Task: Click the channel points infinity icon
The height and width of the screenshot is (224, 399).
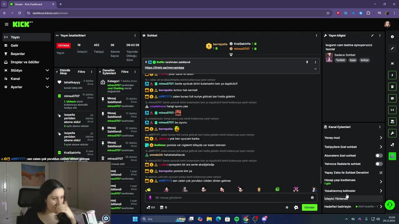Action: point(151,208)
